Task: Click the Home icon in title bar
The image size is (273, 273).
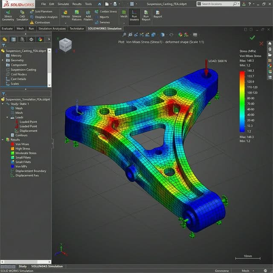Action: coord(99,4)
